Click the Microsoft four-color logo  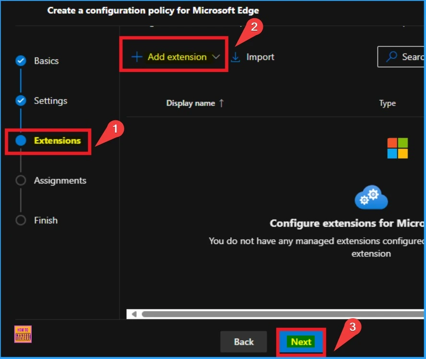[398, 148]
